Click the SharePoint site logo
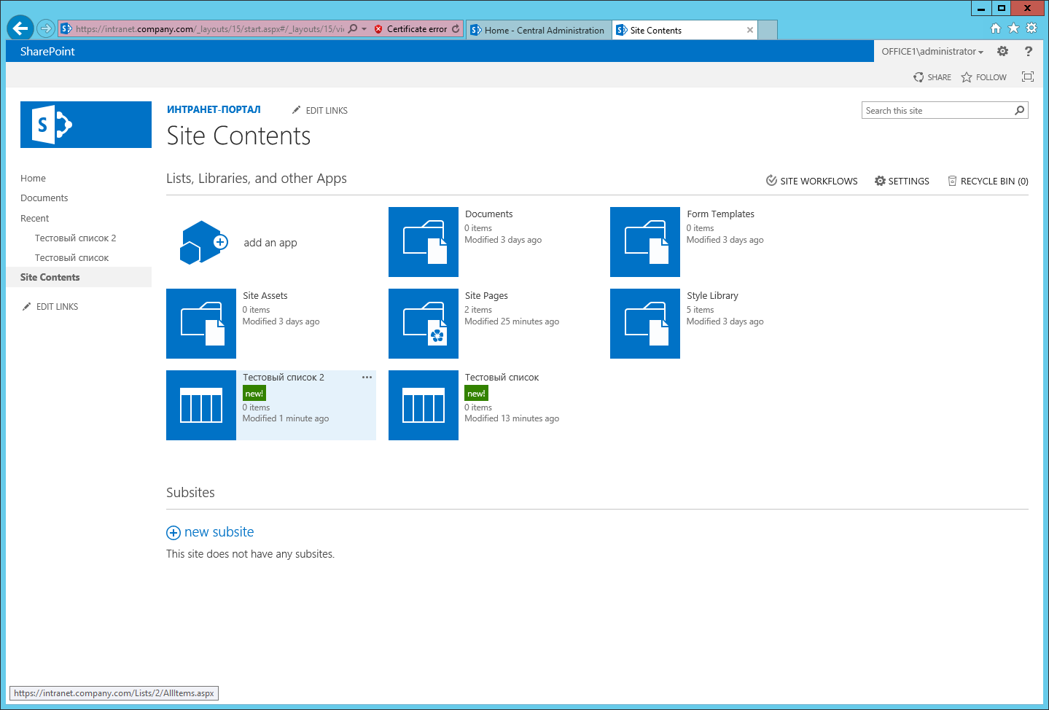Screen dimensions: 1049x710 coord(86,125)
